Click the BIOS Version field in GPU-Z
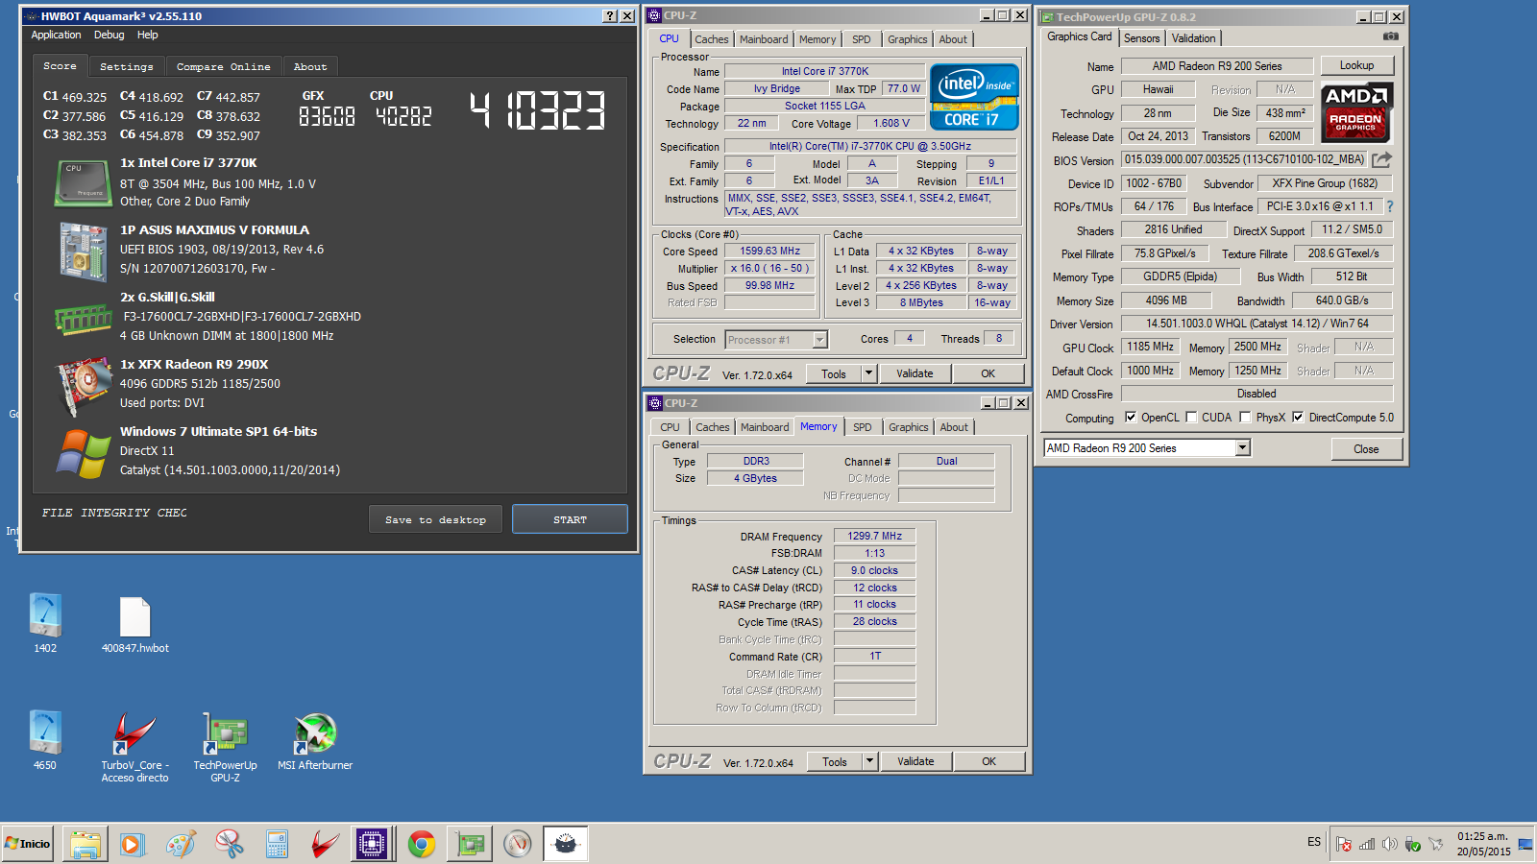1537x864 pixels. tap(1245, 159)
